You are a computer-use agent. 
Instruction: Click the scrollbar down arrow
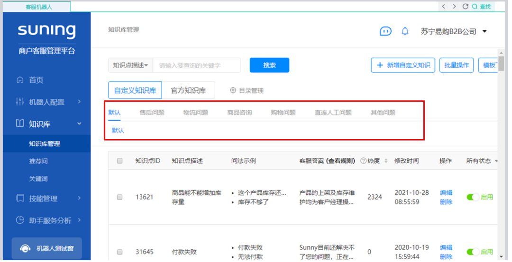pos(501,257)
